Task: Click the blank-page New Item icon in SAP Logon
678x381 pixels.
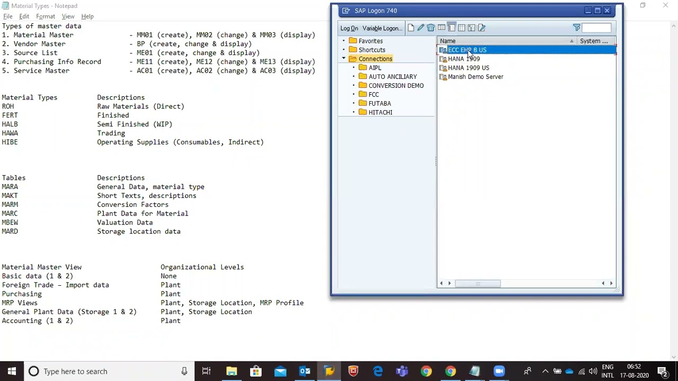Action: pos(411,28)
